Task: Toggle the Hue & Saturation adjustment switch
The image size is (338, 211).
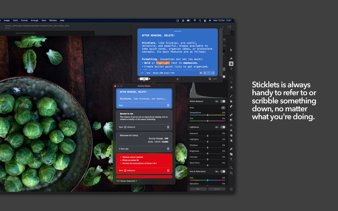Action: (223, 172)
